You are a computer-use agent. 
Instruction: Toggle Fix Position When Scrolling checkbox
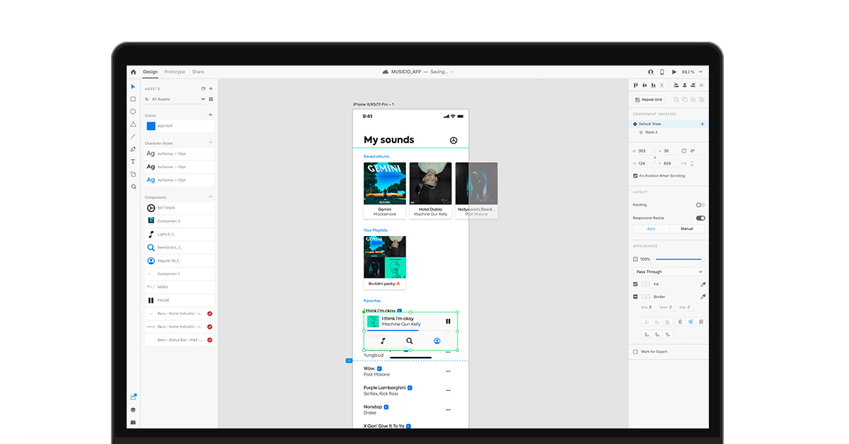click(635, 175)
